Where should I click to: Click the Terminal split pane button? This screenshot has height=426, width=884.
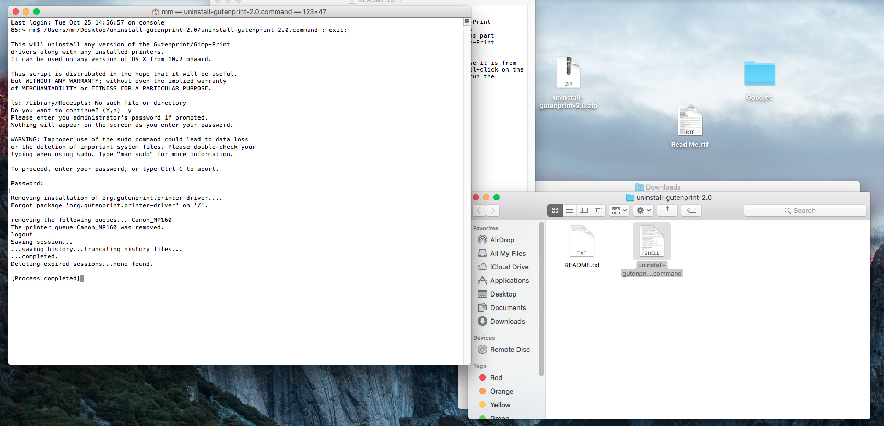(x=467, y=22)
